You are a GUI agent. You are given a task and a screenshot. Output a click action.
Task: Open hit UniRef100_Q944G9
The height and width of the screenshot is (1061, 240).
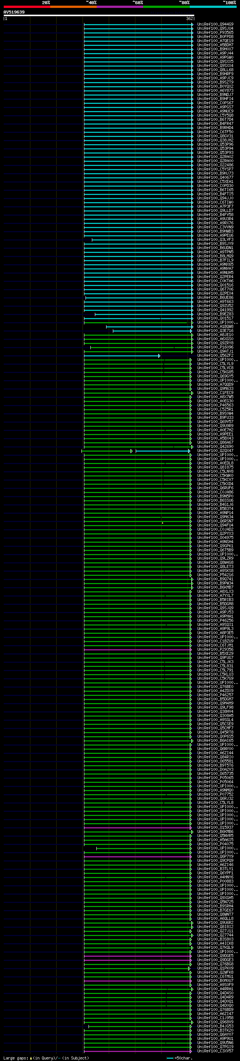pos(215,24)
